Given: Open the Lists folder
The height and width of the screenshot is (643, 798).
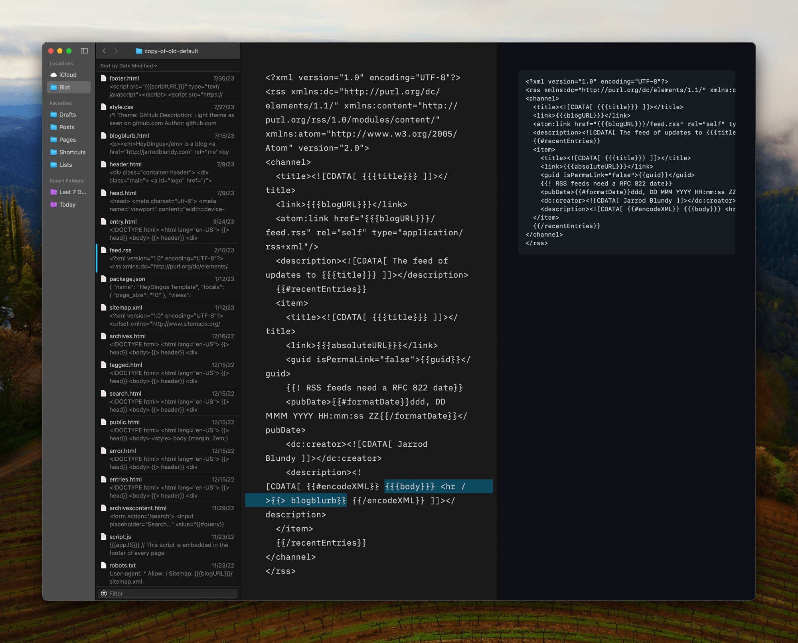Looking at the screenshot, I should pos(69,165).
